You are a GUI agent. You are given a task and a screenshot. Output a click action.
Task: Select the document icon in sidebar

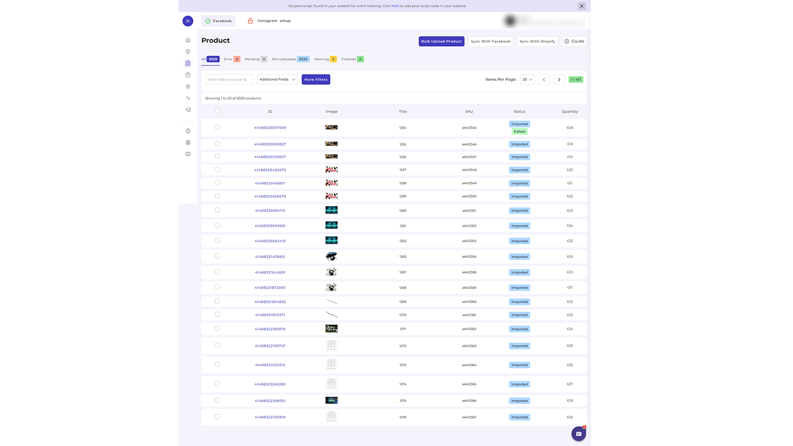[188, 63]
